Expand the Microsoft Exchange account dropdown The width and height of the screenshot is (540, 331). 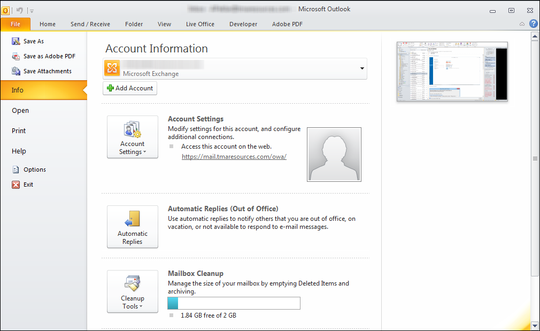pos(362,68)
